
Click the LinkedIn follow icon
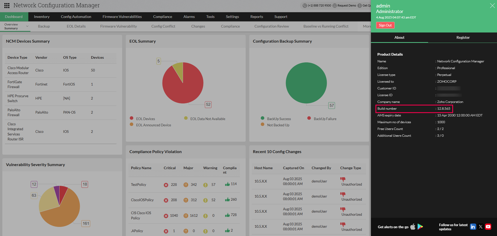coord(473,226)
